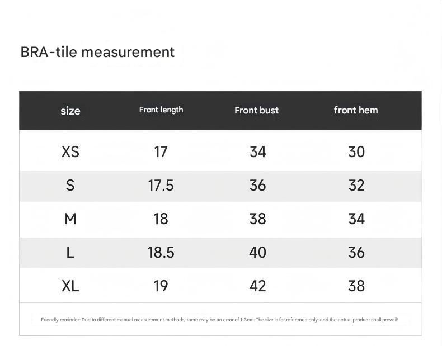The width and height of the screenshot is (442, 346).
Task: Click the front length value 17.5
Action: pyautogui.click(x=161, y=185)
